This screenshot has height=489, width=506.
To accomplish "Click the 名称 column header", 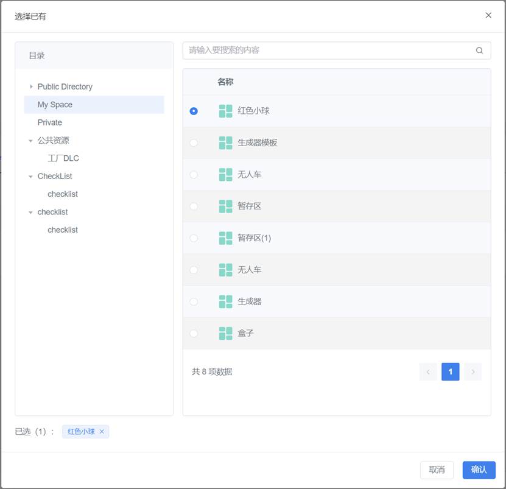I will 225,82.
